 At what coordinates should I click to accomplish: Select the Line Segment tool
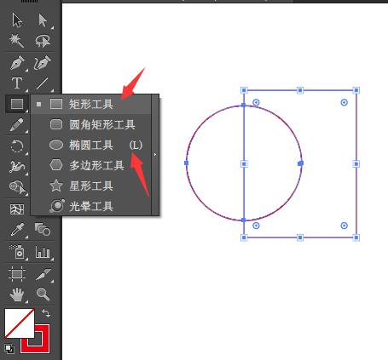(42, 83)
